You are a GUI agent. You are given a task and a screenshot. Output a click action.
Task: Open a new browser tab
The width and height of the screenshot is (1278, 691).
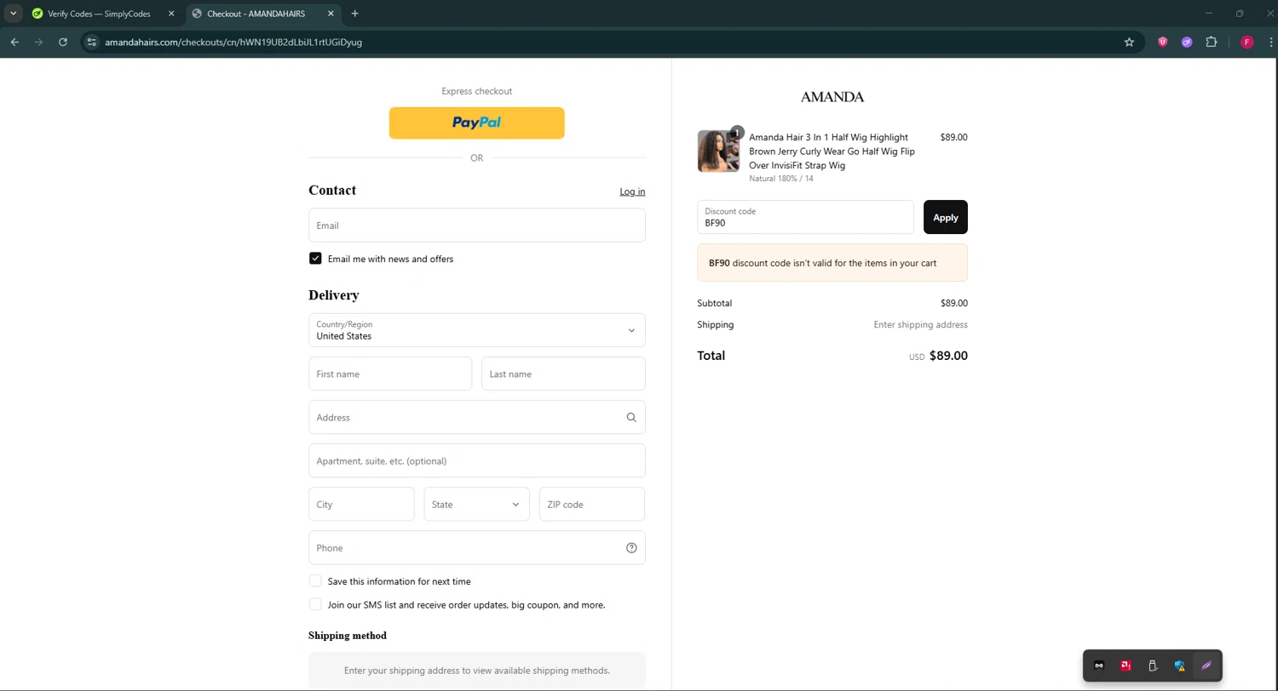coord(355,14)
